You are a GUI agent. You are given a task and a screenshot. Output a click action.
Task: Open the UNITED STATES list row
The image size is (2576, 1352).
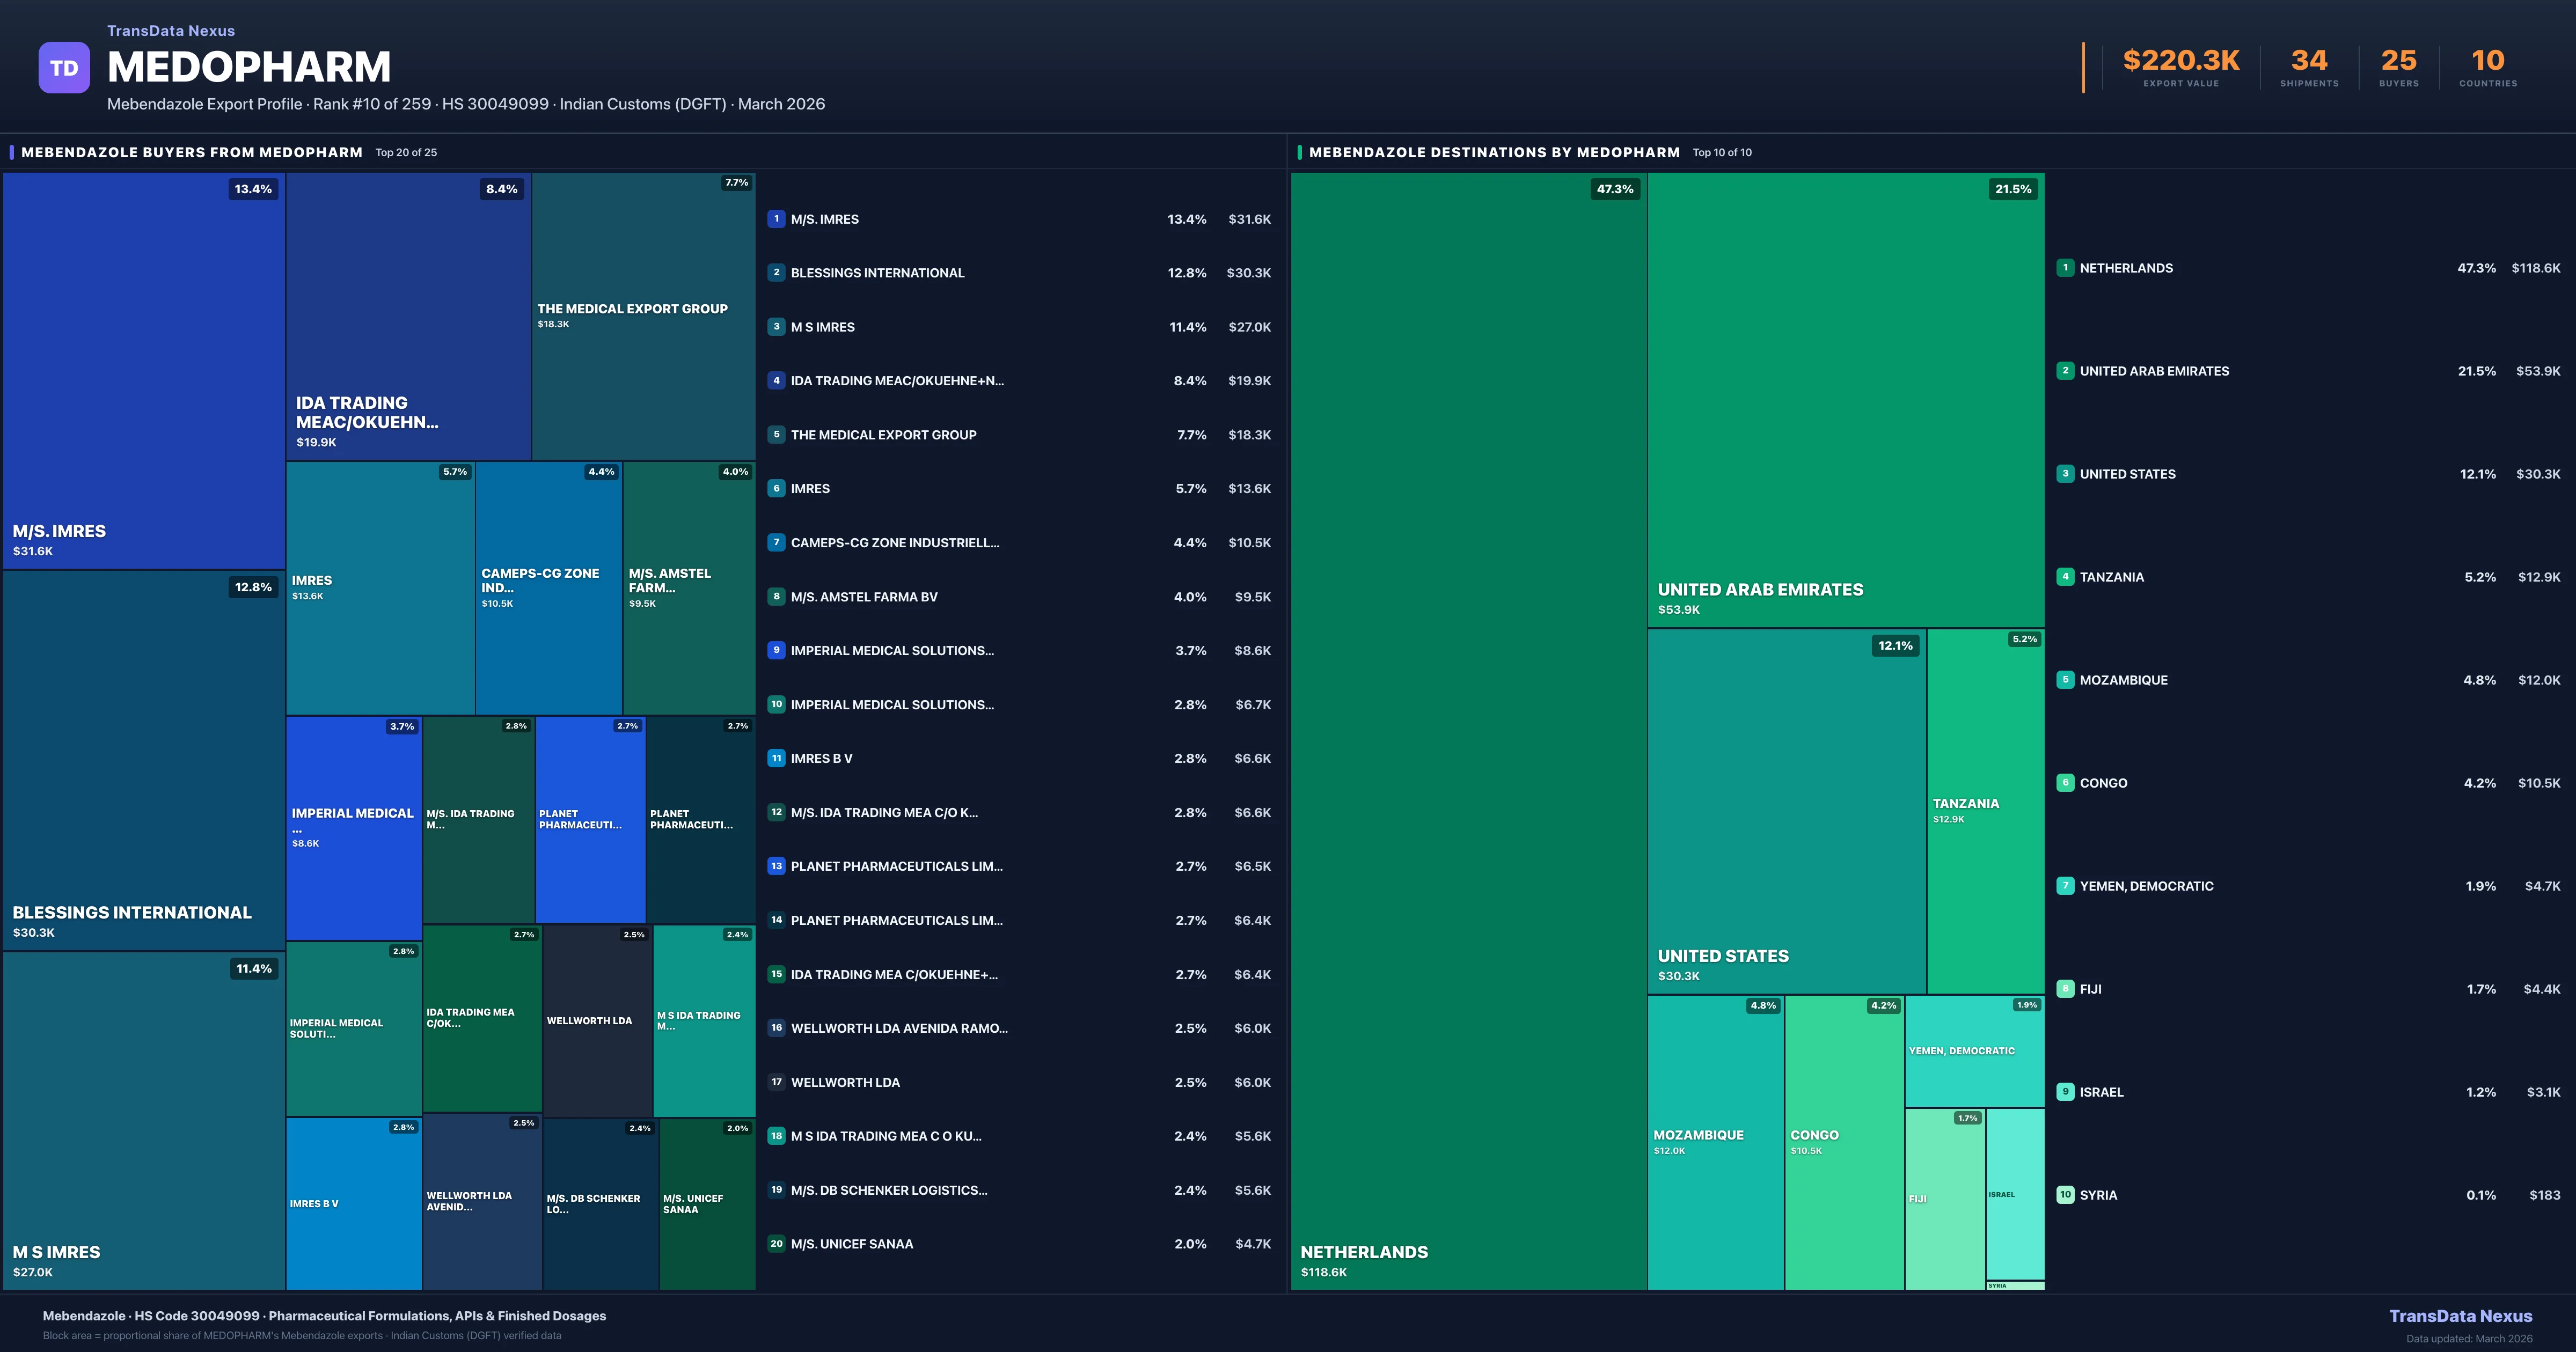pos(2127,474)
